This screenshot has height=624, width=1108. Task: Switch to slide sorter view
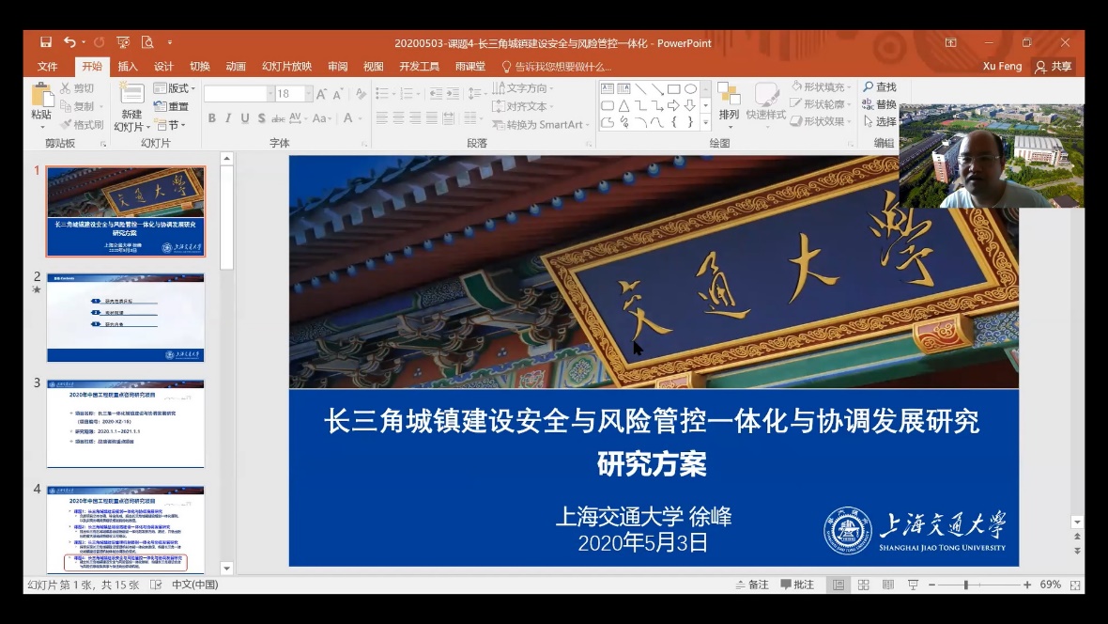coord(864,585)
